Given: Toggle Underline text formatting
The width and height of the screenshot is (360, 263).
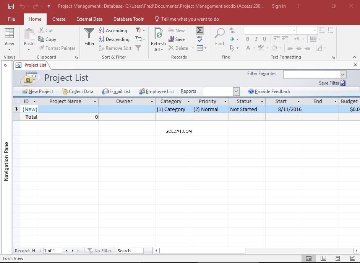Looking at the screenshot, I should [264, 39].
